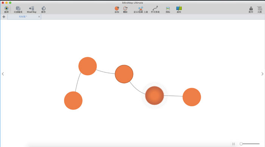Close the 无标题 document tab

(39, 17)
